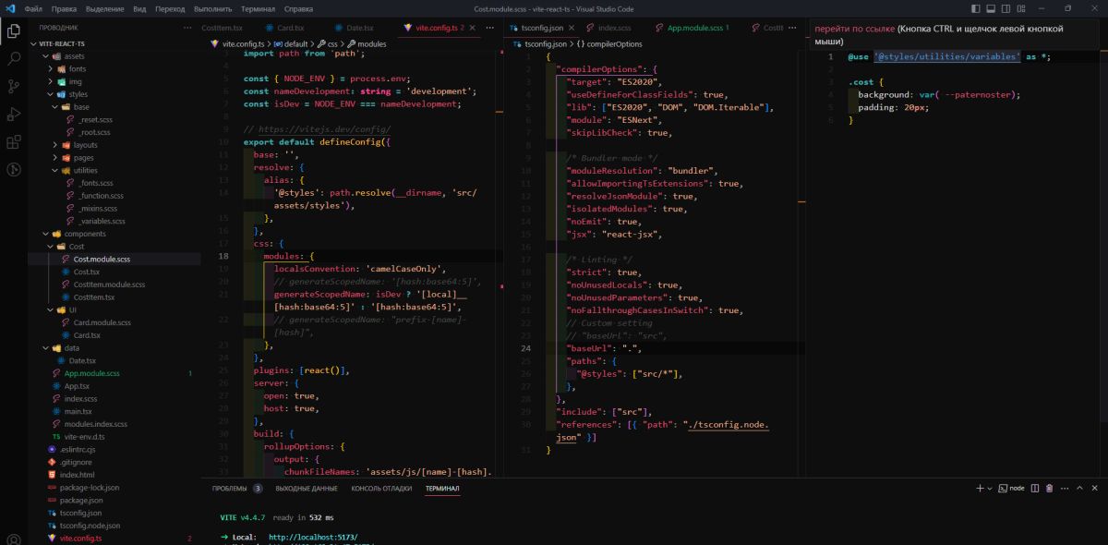
Task: Open tsconfig.node.json in the file tree
Action: coord(114,525)
